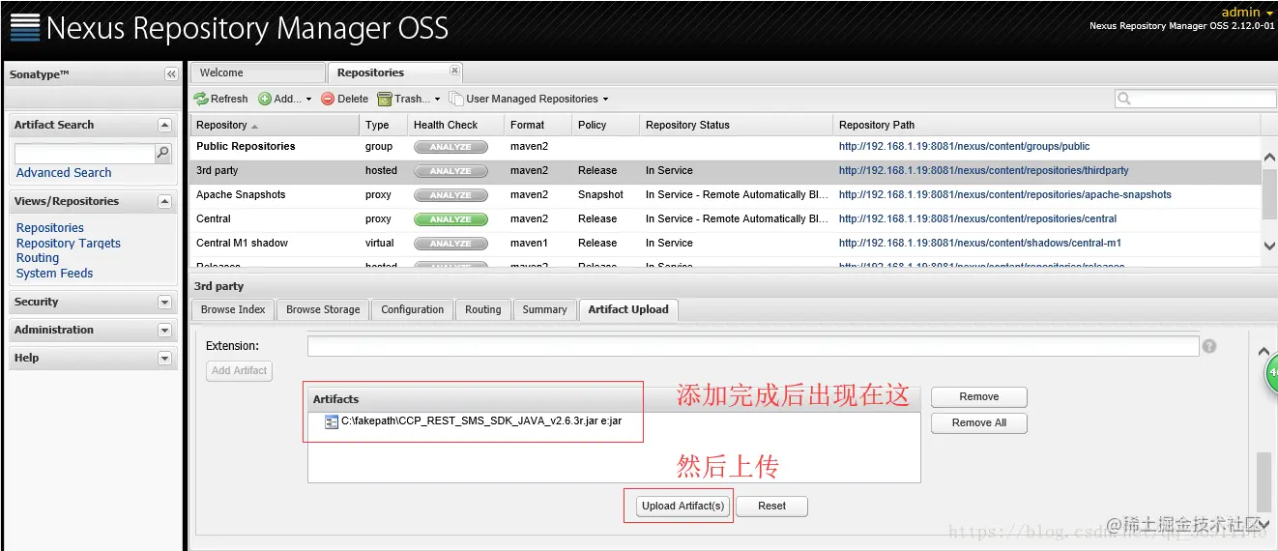Click the Extension help question icon
This screenshot has height=551, width=1278.
[x=1209, y=346]
